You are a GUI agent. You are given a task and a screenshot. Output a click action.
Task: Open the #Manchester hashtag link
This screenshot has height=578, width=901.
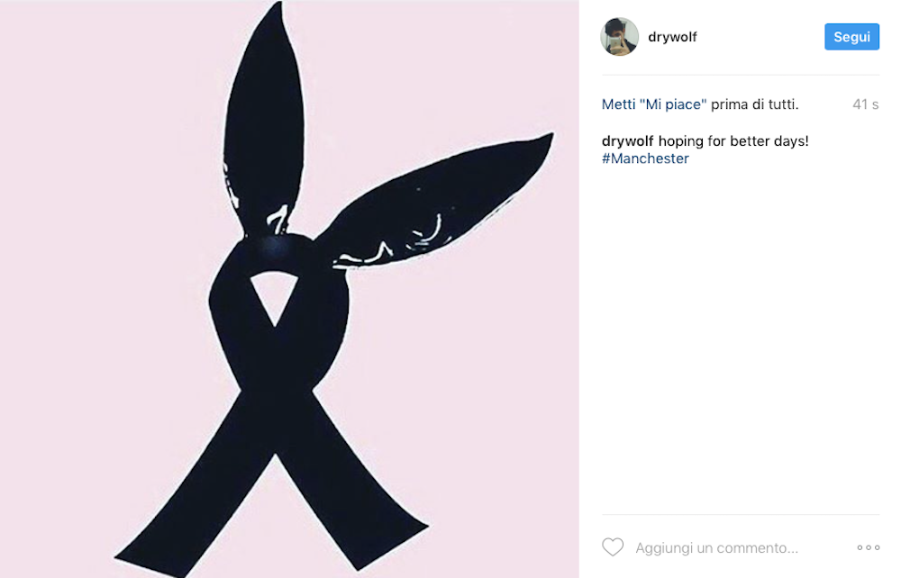point(645,158)
